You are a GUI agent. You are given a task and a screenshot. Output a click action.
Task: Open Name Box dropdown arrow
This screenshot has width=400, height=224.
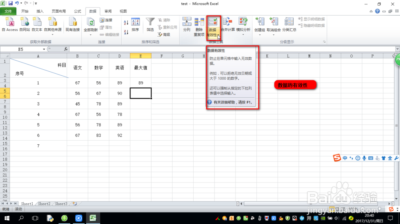(x=44, y=49)
